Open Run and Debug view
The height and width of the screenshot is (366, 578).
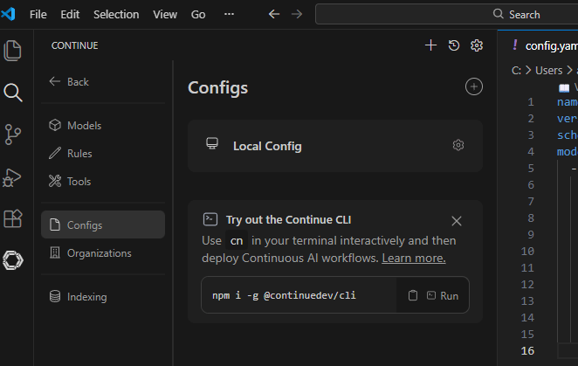coord(13,176)
